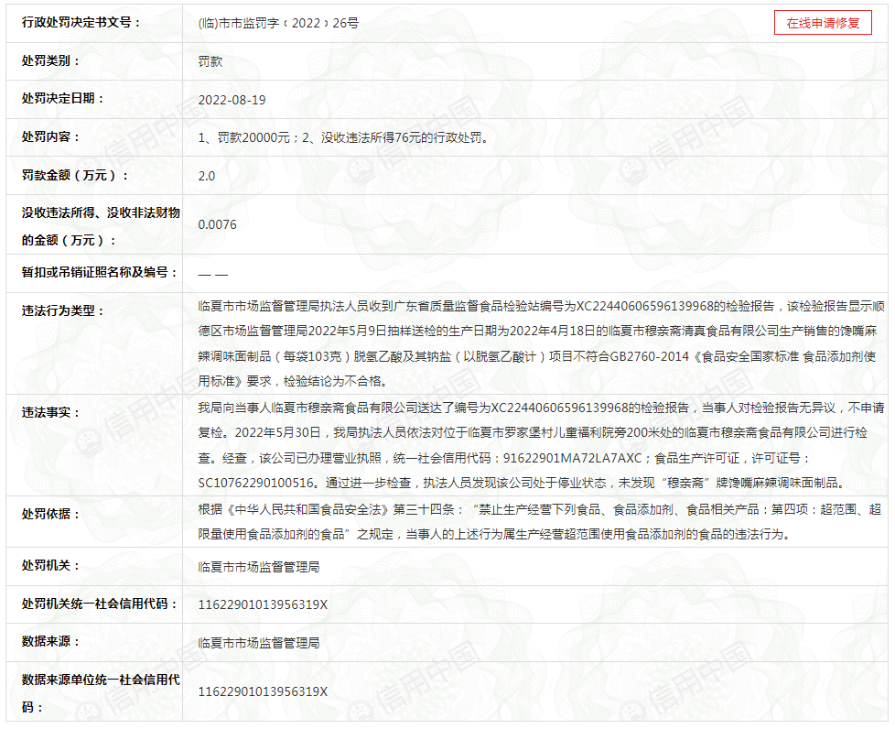Click the confiscated amount value 0.0076
Screen dimensions: 895x729
(x=217, y=224)
